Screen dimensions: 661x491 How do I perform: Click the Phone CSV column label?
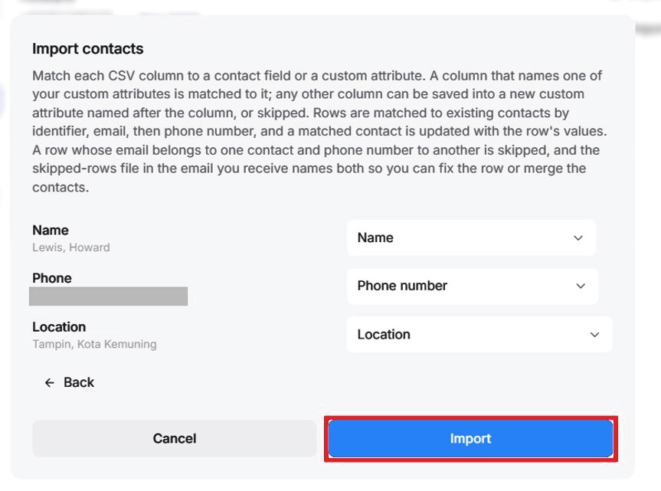52,278
